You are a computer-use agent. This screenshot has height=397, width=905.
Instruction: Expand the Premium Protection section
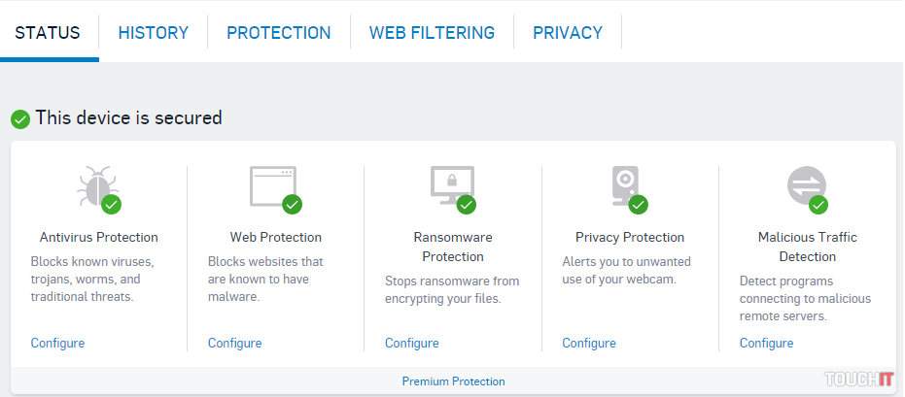coord(453,381)
